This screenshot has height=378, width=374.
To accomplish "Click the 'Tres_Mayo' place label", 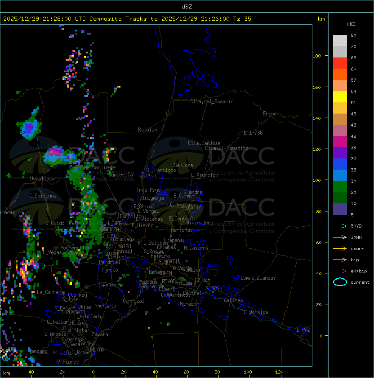I will pos(148,190).
